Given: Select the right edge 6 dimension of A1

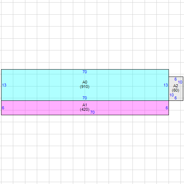Looking at the screenshot, I should click(167, 108).
